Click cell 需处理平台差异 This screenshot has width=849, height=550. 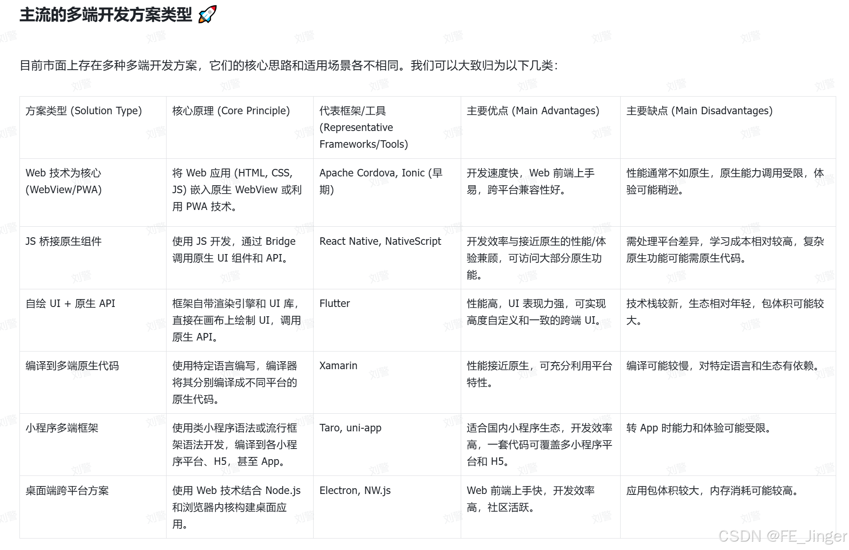coord(728,258)
